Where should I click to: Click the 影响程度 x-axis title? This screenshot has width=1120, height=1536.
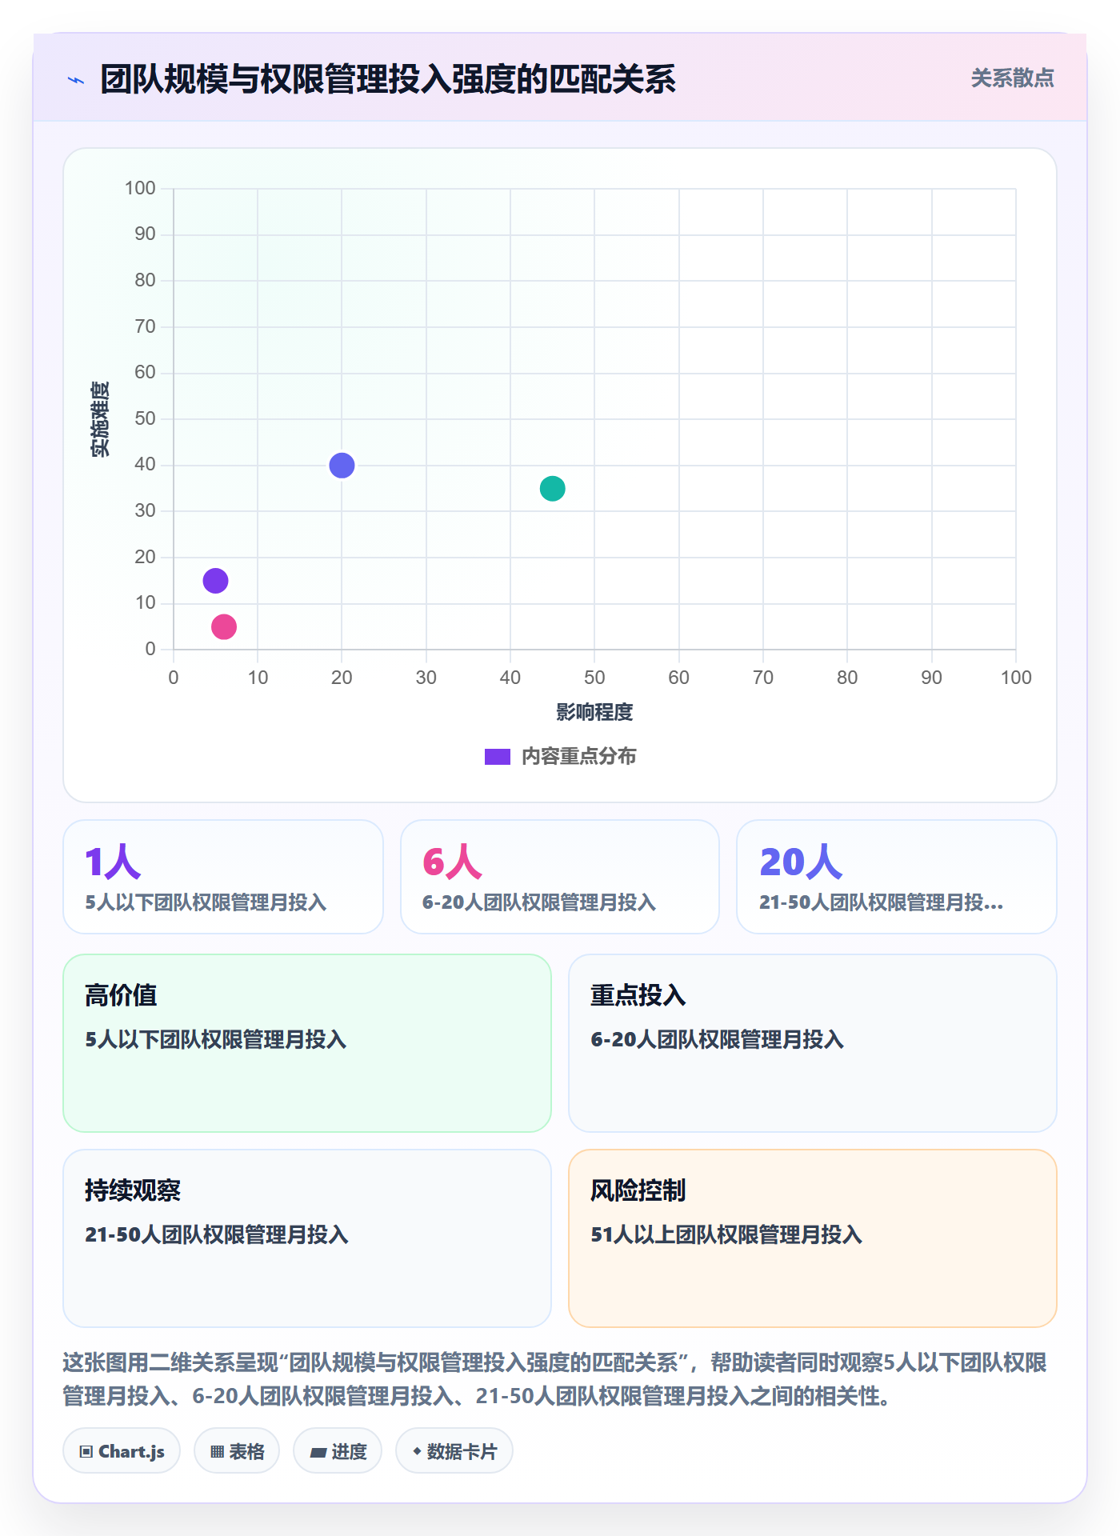[x=594, y=712]
